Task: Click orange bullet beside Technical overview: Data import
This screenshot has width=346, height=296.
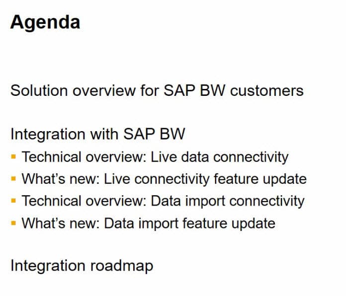Action: click(x=13, y=202)
